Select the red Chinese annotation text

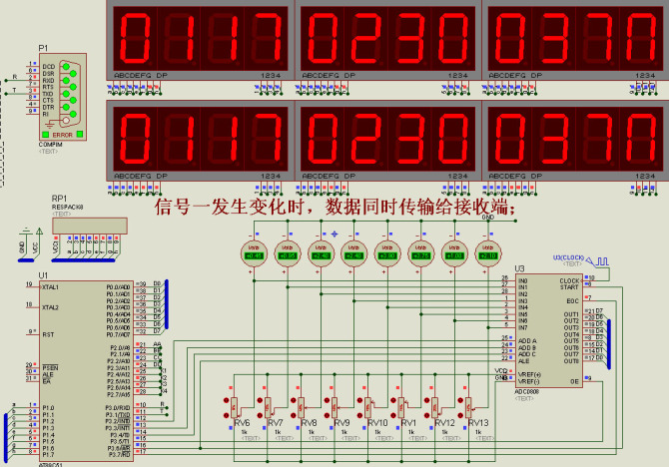click(x=335, y=208)
